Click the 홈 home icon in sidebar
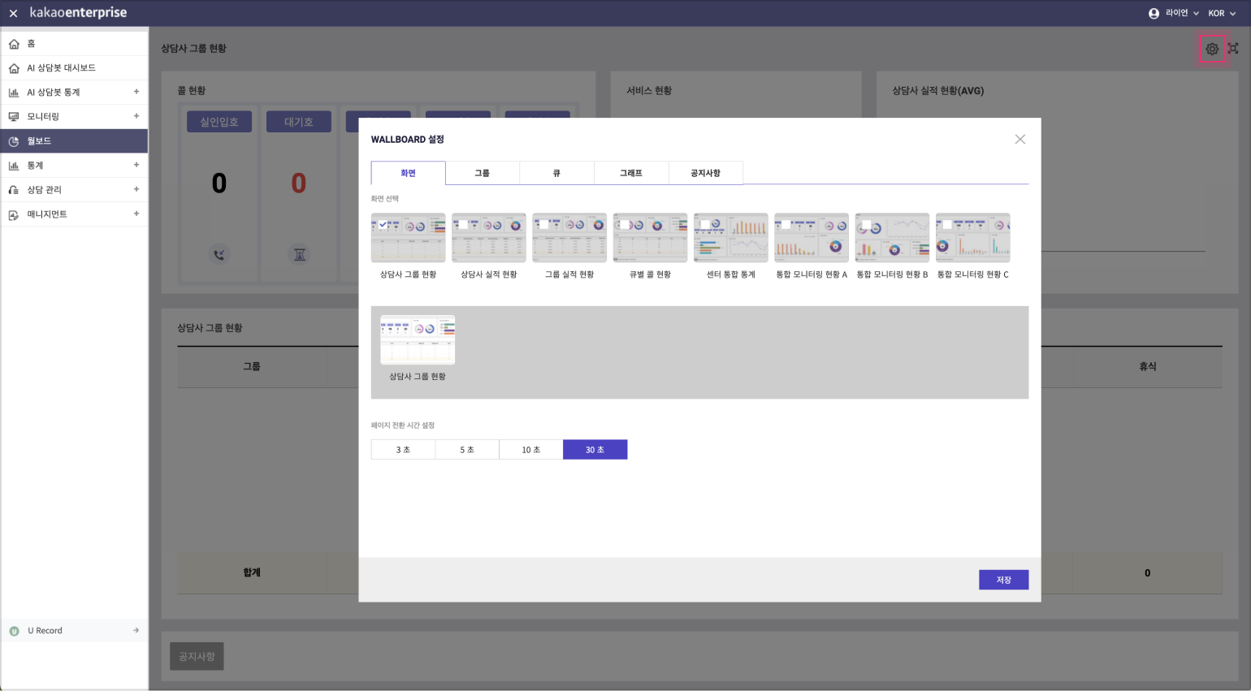Viewport: 1251px width, 691px height. [x=14, y=44]
